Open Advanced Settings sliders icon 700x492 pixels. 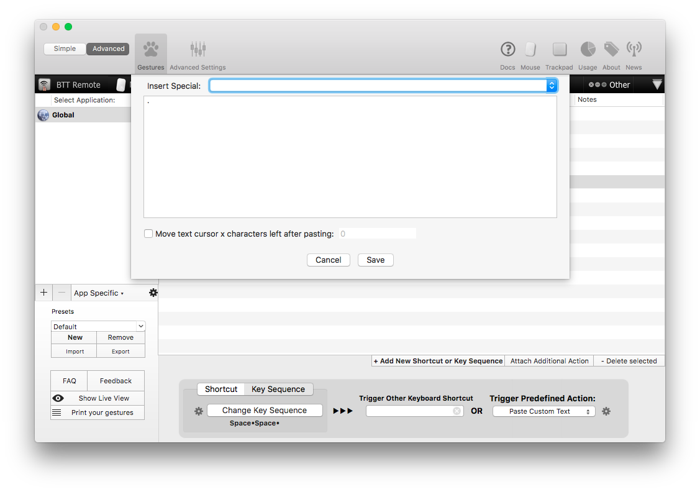[198, 49]
